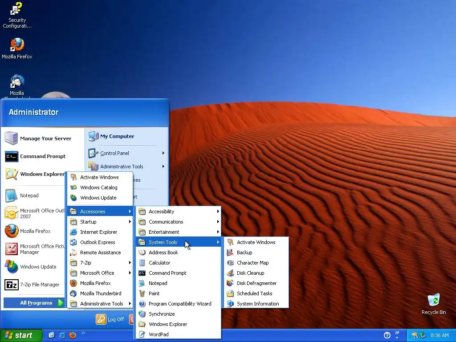Open Microsoft Office Outlook 2007 from Start menu
The image size is (456, 342).
pos(34,213)
